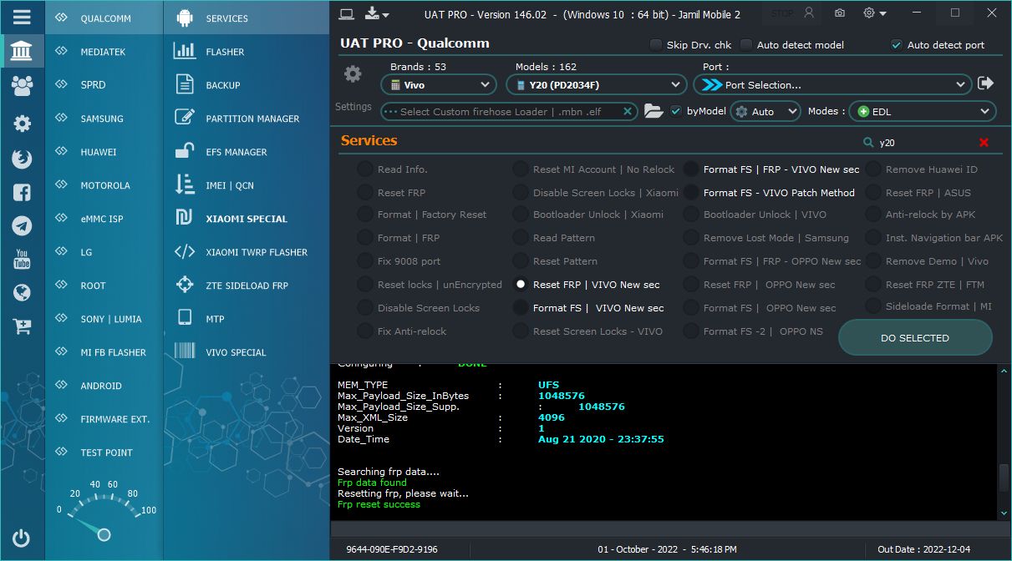Open the YouTube sidebar icon
1012x561 pixels.
point(23,259)
